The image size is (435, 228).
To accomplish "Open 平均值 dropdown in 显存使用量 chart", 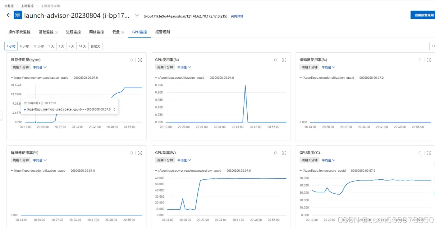I will pyautogui.click(x=40, y=67).
